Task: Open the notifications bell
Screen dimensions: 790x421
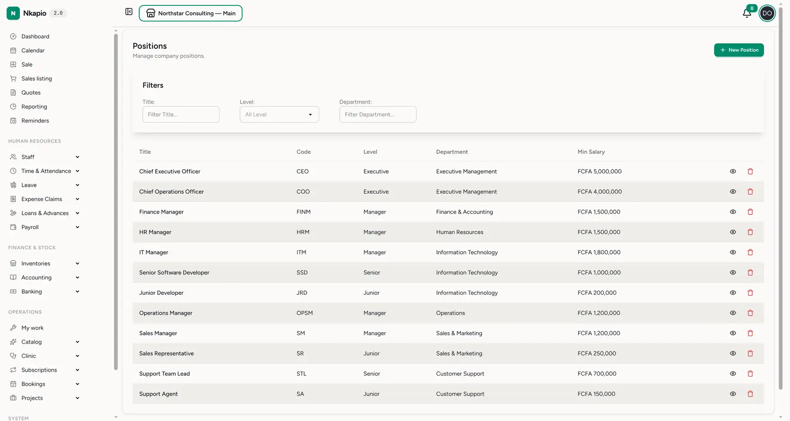Action: click(x=747, y=13)
